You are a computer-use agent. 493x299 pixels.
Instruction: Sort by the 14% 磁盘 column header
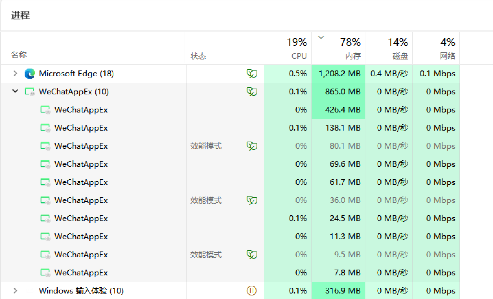click(389, 48)
